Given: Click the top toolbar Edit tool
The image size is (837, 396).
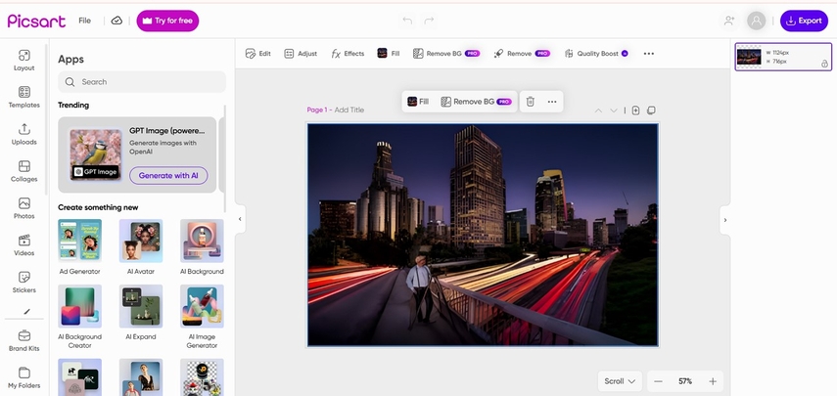Looking at the screenshot, I should click(x=258, y=54).
